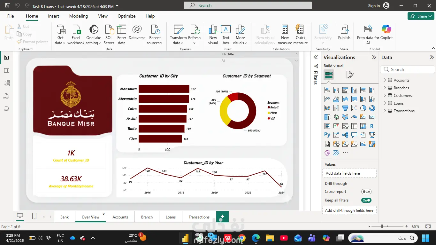The image size is (436, 245).
Task: Open the Get data menu icon
Action: tap(60, 29)
